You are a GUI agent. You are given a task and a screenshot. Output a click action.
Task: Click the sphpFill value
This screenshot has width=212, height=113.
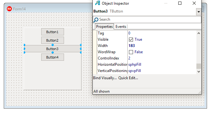(x=135, y=64)
